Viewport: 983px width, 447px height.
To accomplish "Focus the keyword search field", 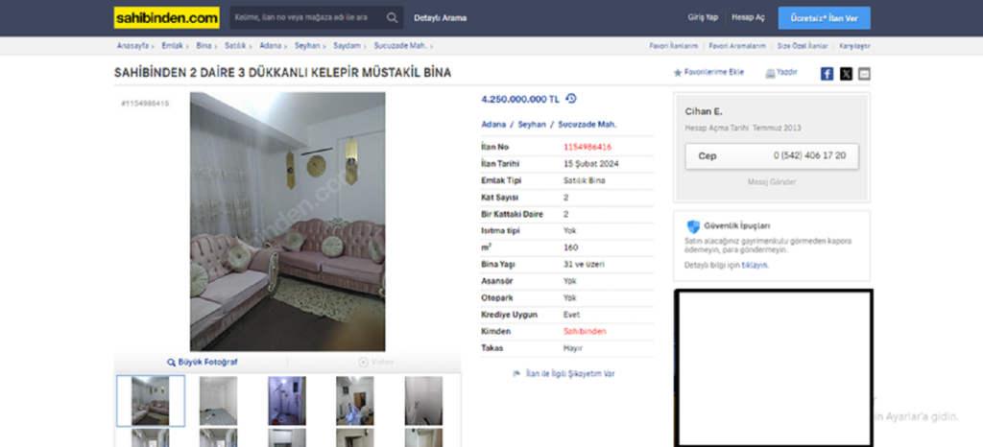I will pos(307,18).
